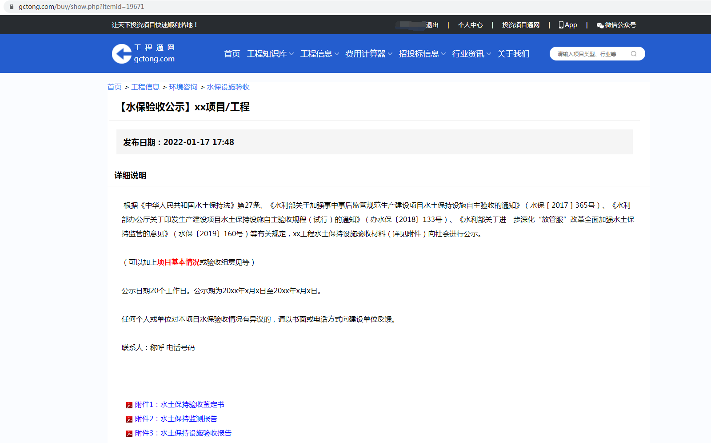Click the 退出 logout link
This screenshot has width=711, height=443.
coord(432,25)
